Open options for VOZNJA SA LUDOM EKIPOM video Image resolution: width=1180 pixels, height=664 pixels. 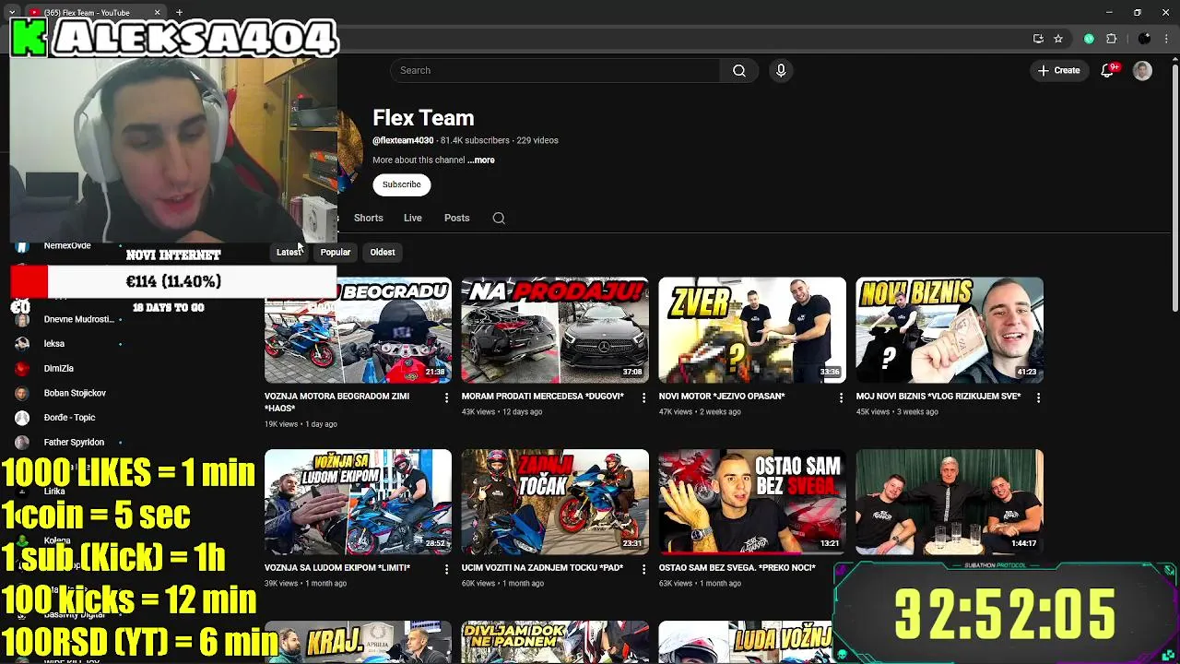[446, 569]
